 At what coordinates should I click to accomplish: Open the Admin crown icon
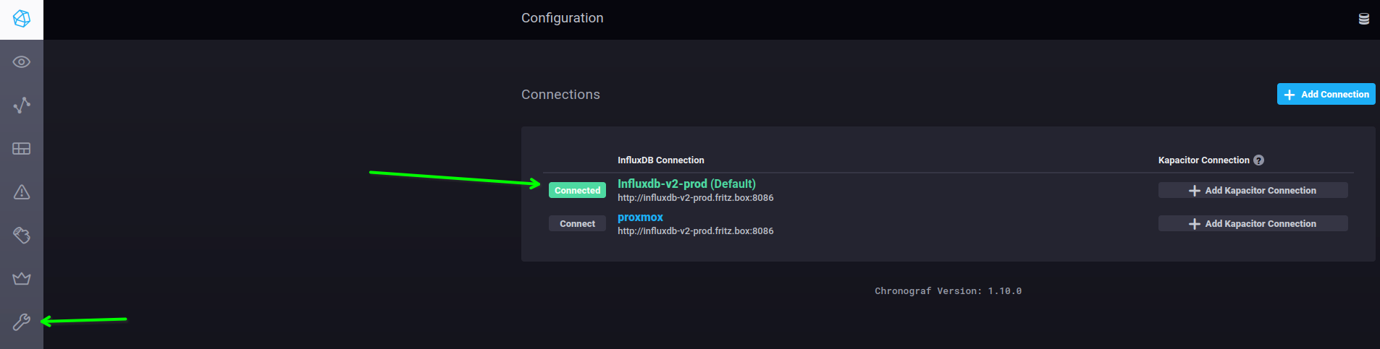22,278
